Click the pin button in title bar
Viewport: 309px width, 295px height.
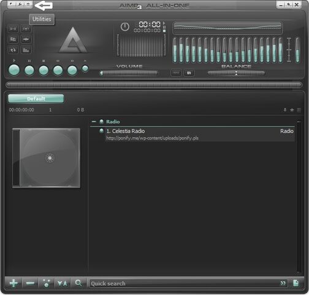coord(289,4)
